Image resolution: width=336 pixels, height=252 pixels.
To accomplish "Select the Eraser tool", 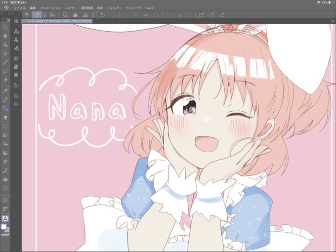I will pos(5,118).
